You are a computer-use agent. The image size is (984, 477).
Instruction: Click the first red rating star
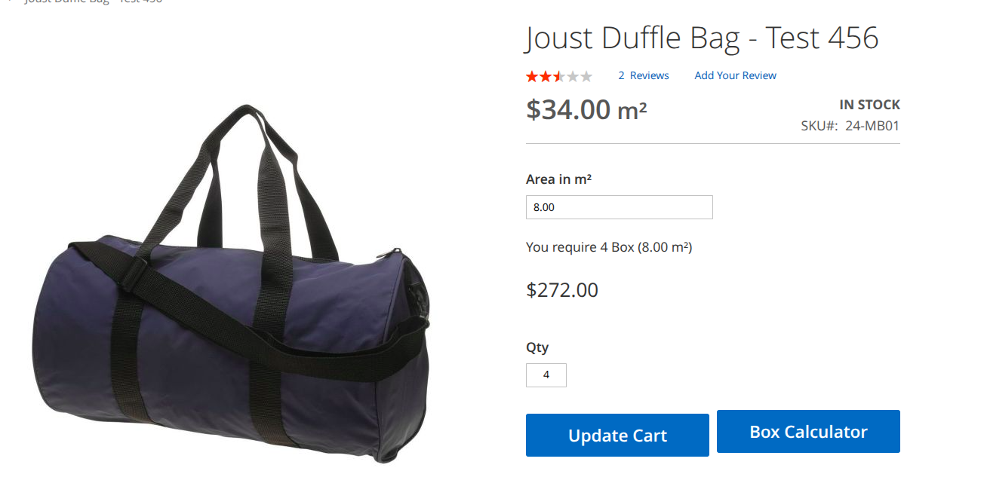pyautogui.click(x=532, y=76)
